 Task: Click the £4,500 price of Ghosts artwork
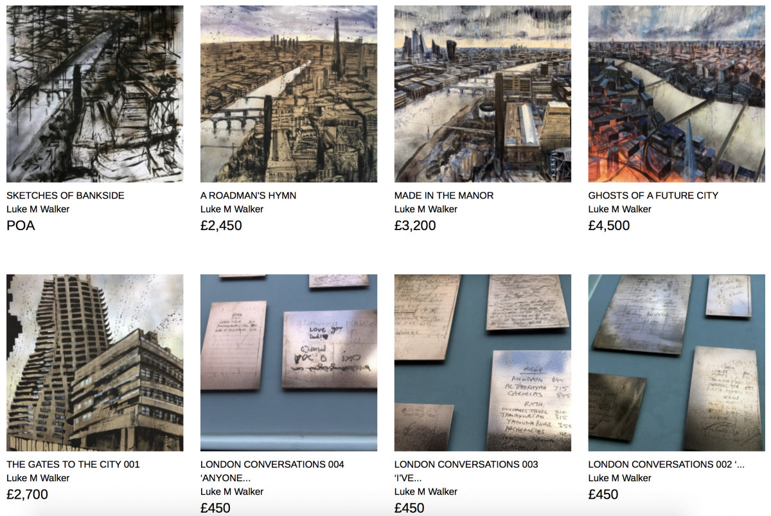pyautogui.click(x=609, y=226)
